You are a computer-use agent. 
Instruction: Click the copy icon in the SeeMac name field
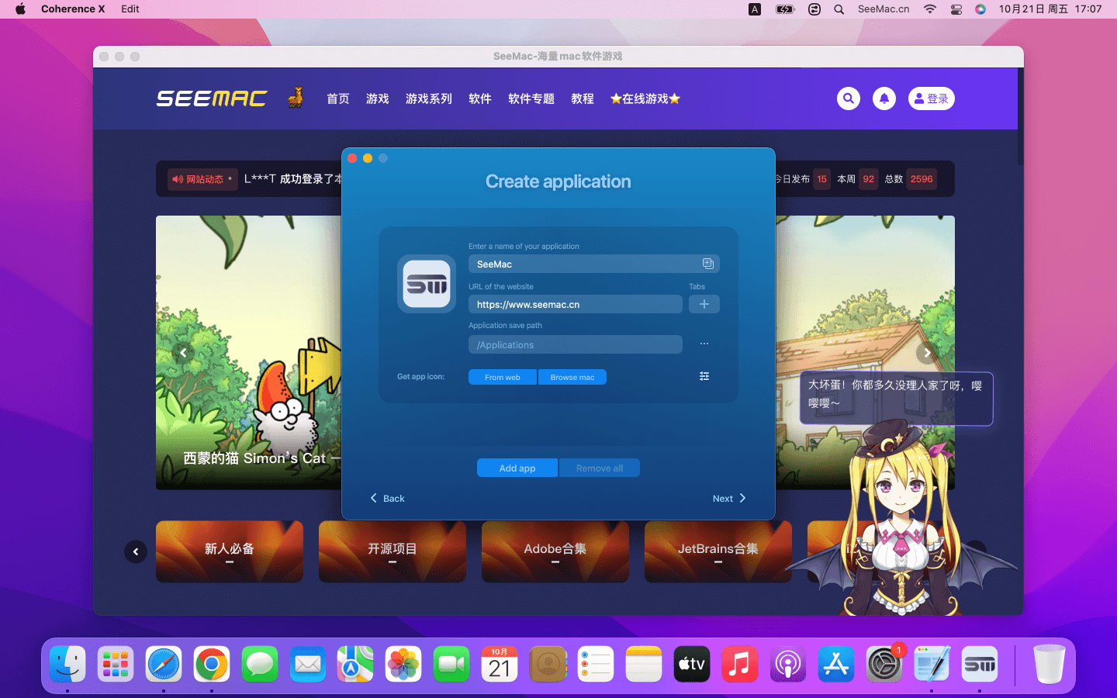707,264
